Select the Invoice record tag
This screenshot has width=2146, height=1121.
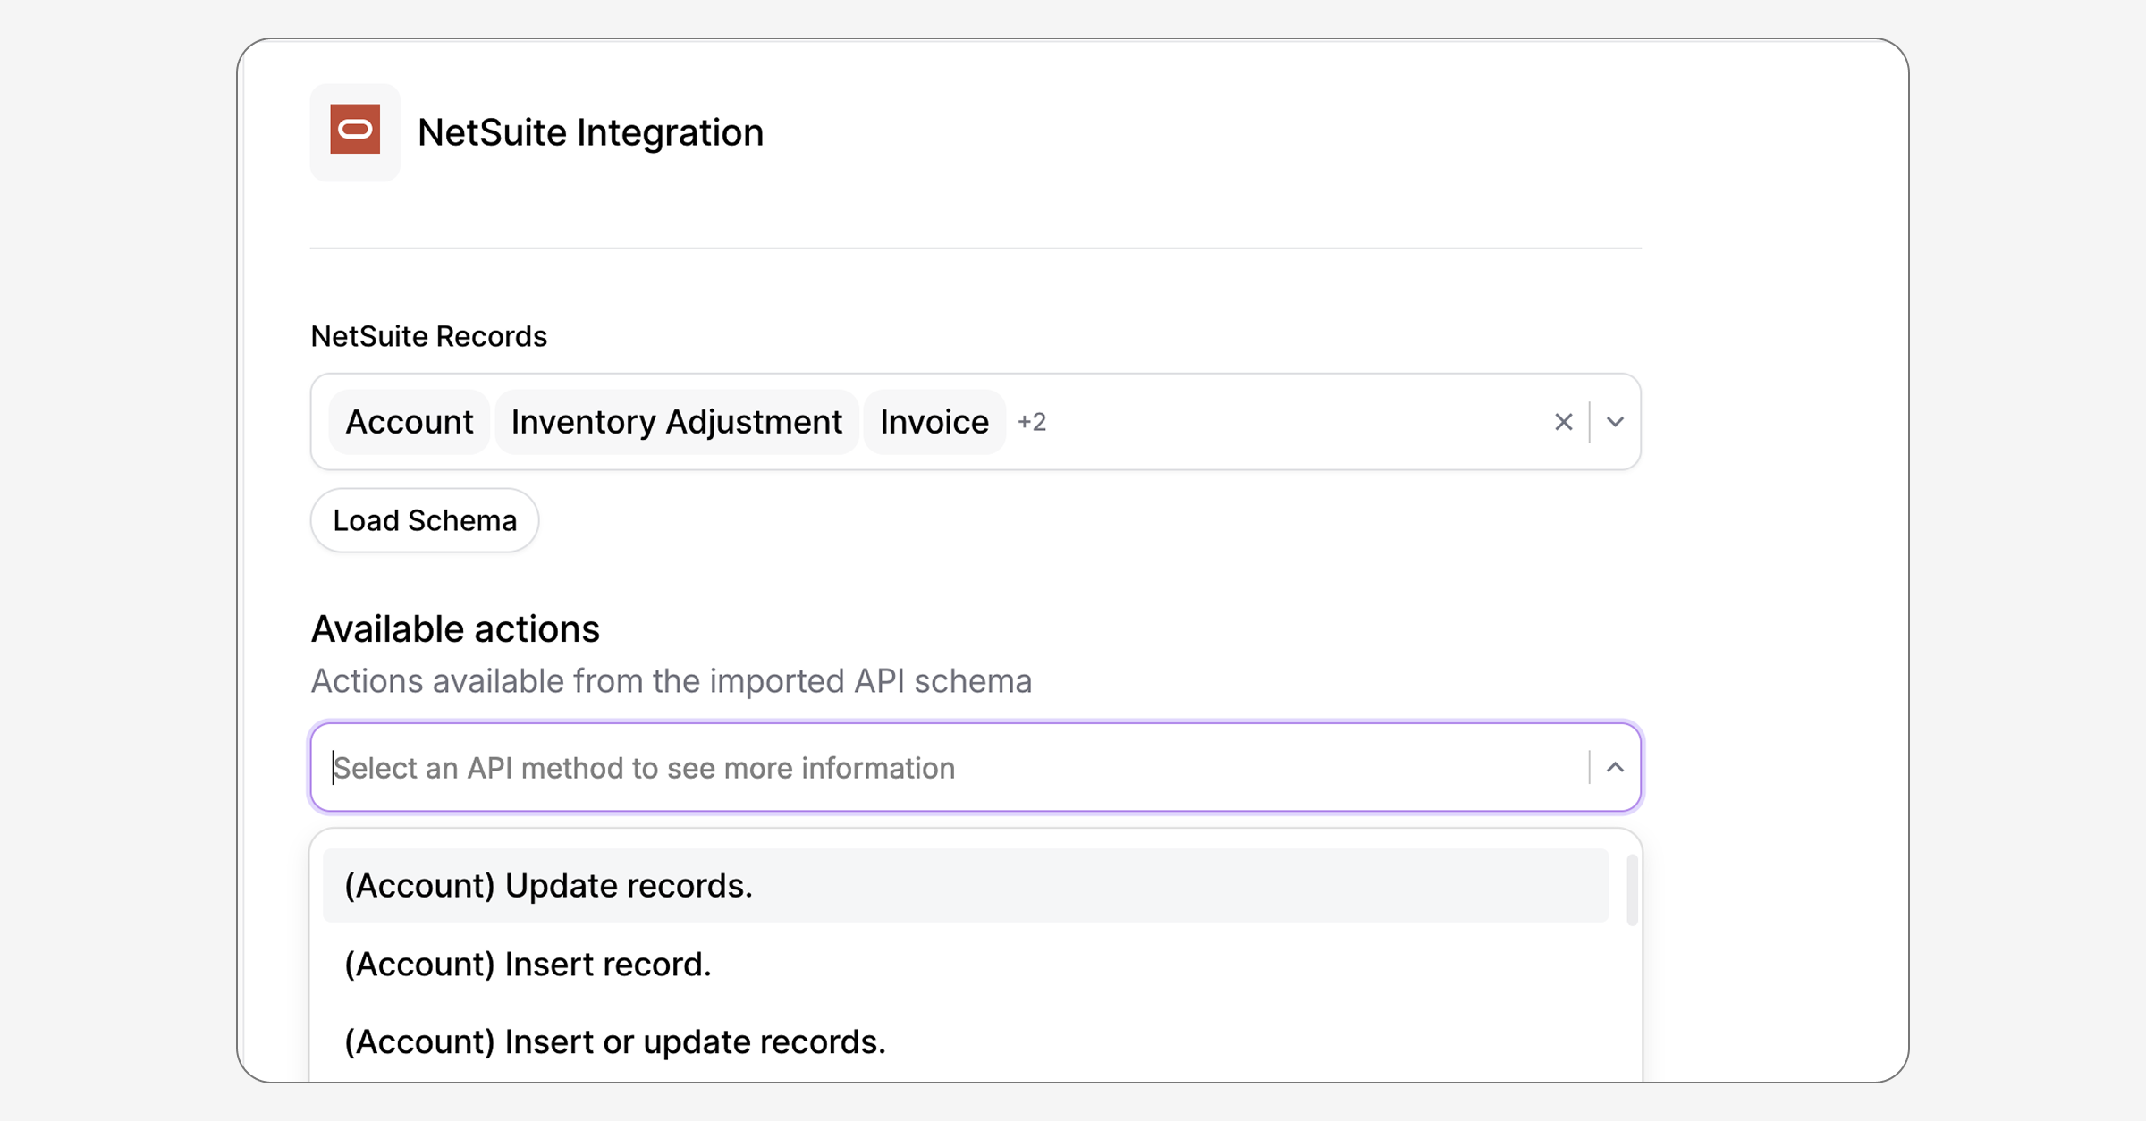coord(934,422)
